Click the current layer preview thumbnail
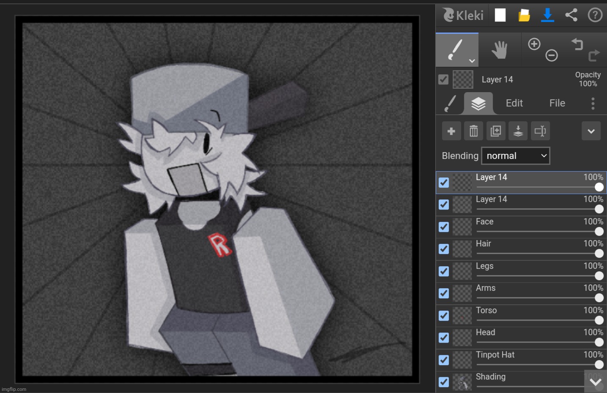This screenshot has height=393, width=607. [x=463, y=79]
